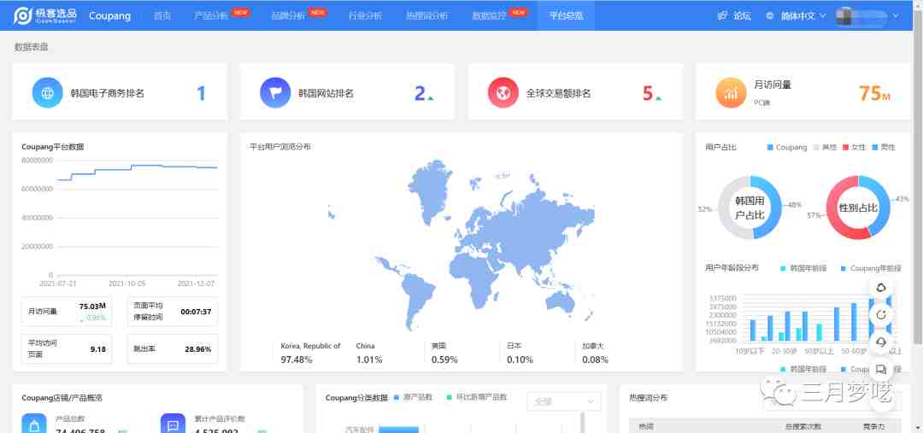The image size is (923, 433).
Task: Click the green up arrow beside rank 5
Action: click(659, 97)
